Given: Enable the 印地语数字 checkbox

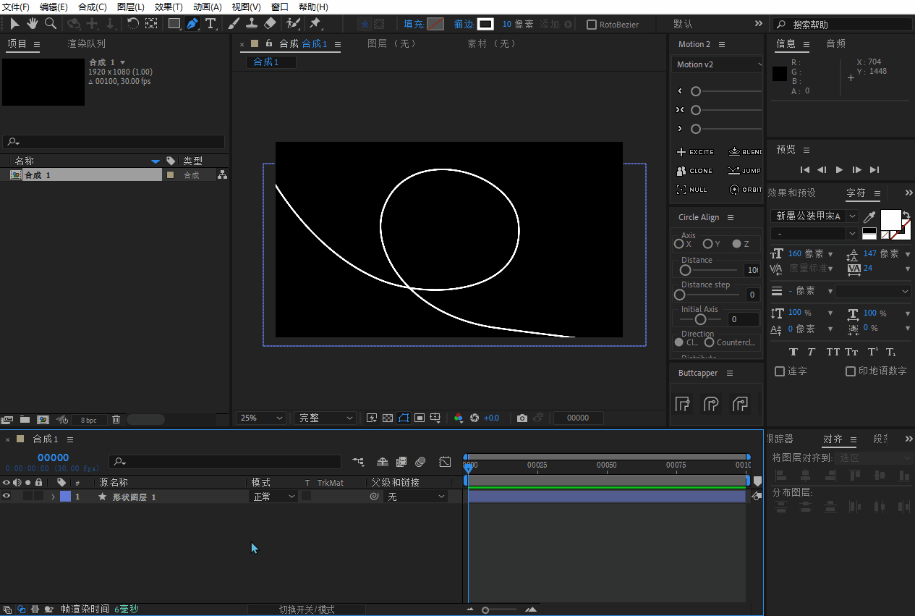Looking at the screenshot, I should click(851, 371).
